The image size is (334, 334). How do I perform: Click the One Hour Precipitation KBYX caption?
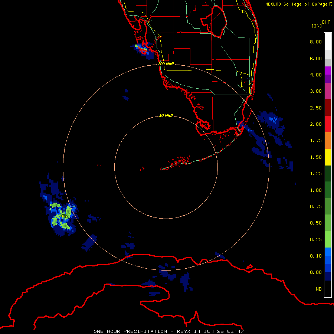[168, 331]
